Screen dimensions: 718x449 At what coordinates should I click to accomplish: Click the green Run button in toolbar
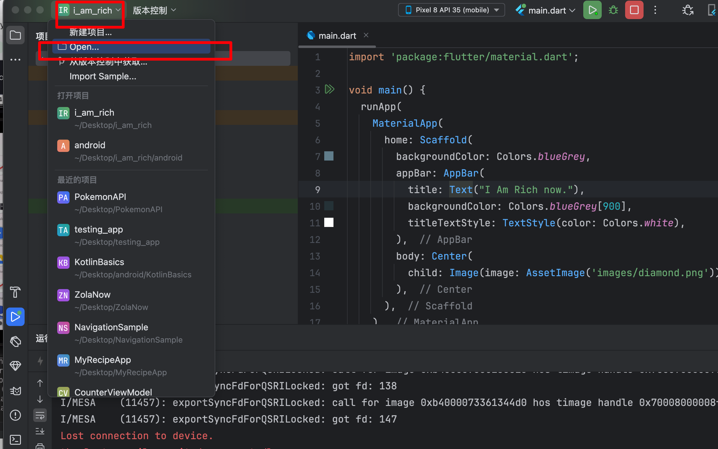pyautogui.click(x=592, y=10)
